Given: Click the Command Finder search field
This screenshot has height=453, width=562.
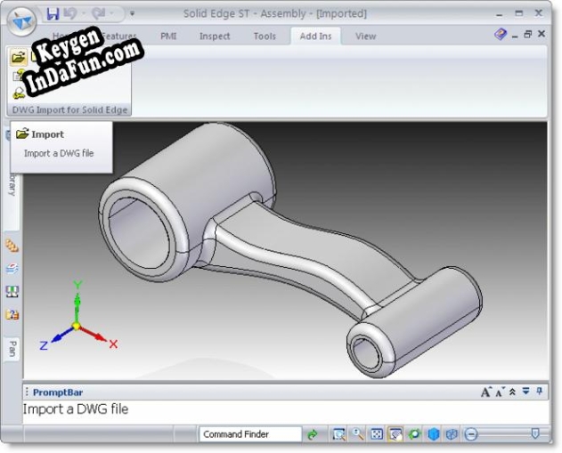Looking at the screenshot, I should click(250, 434).
